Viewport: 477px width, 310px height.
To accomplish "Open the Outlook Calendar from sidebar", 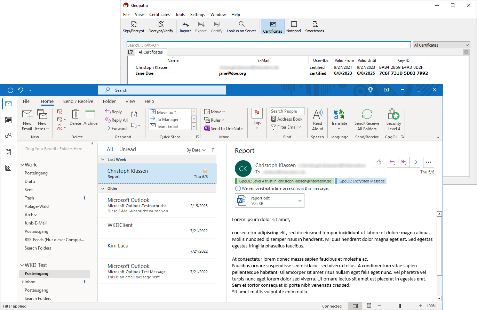I will (8, 120).
